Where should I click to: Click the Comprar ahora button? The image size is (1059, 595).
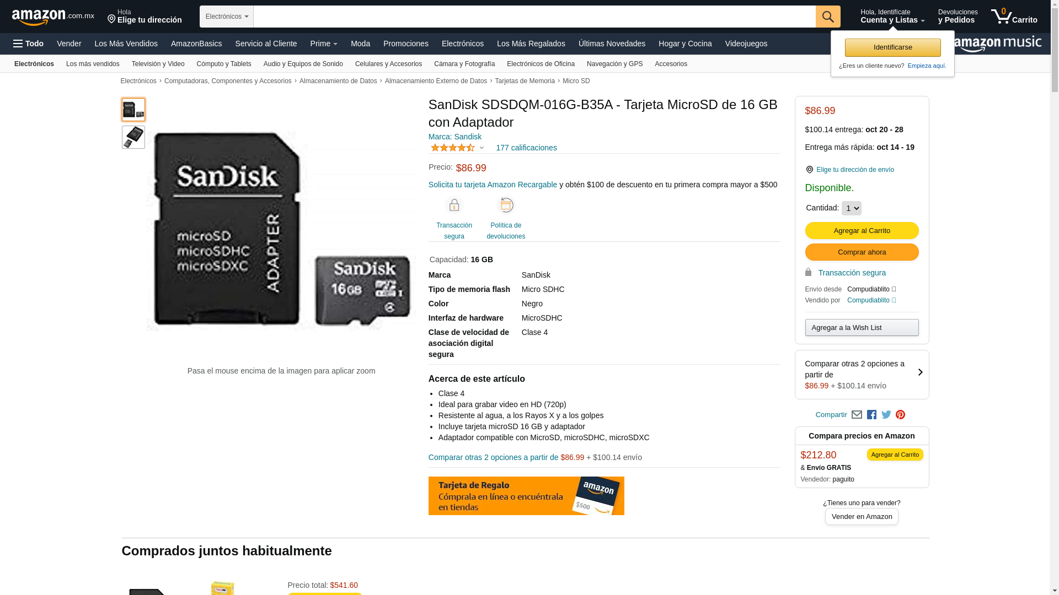point(862,252)
